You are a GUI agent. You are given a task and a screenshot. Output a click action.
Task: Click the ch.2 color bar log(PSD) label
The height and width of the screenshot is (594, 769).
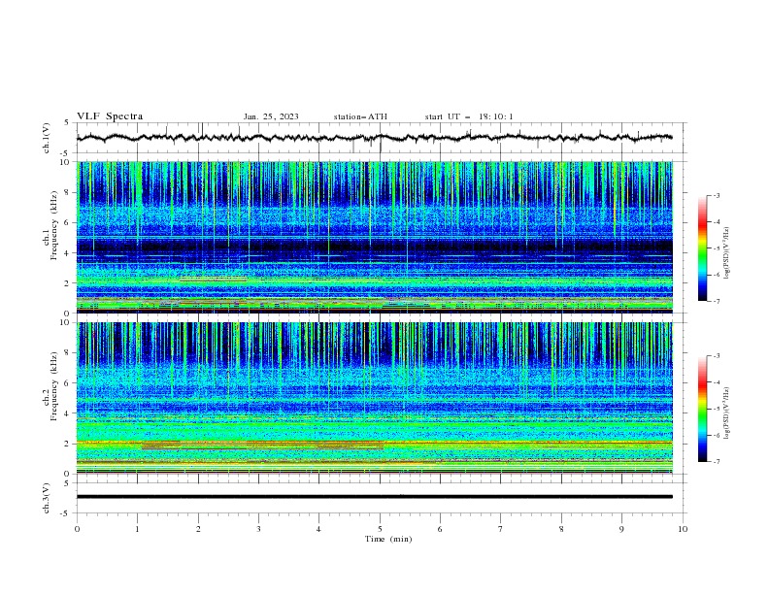tap(726, 413)
